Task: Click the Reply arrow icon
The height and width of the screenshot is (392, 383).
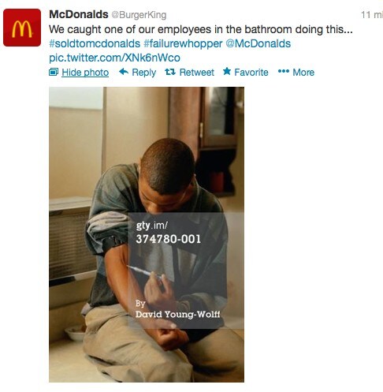Action: tap(124, 72)
